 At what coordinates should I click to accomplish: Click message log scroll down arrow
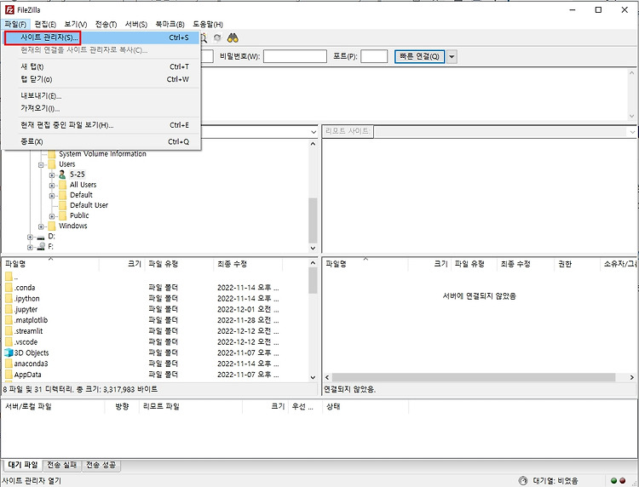pos(631,116)
